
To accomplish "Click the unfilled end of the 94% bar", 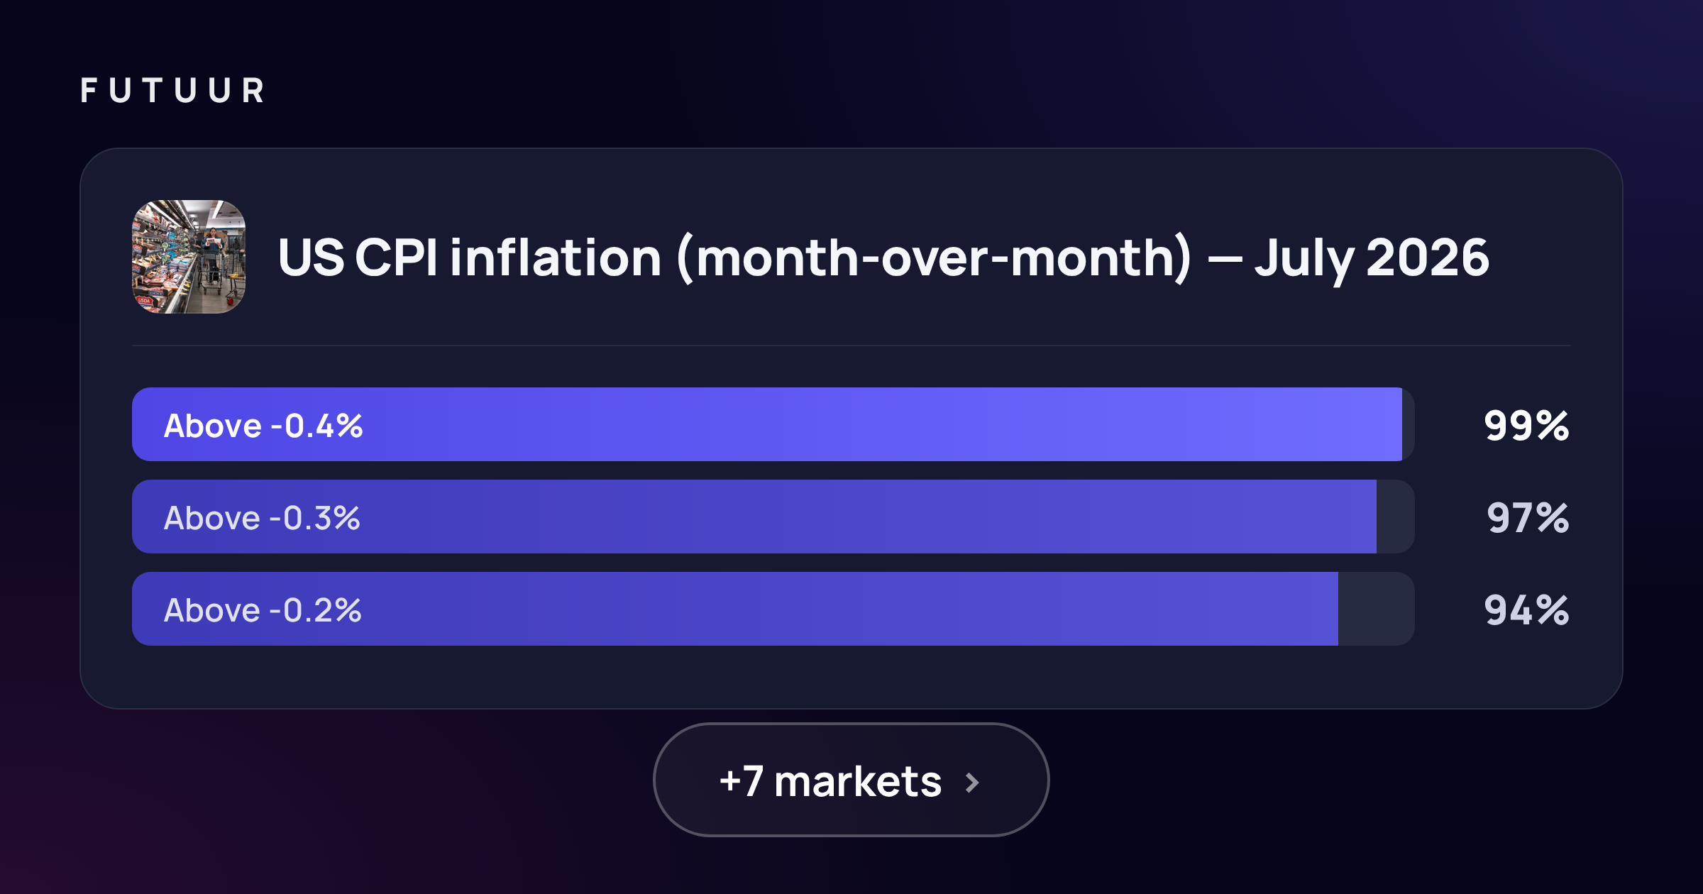I will pos(1377,609).
